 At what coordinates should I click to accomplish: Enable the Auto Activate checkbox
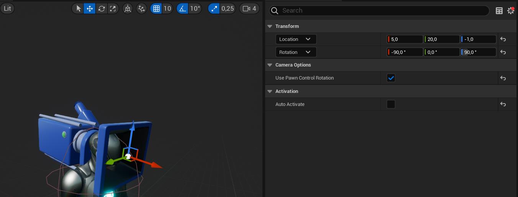391,104
